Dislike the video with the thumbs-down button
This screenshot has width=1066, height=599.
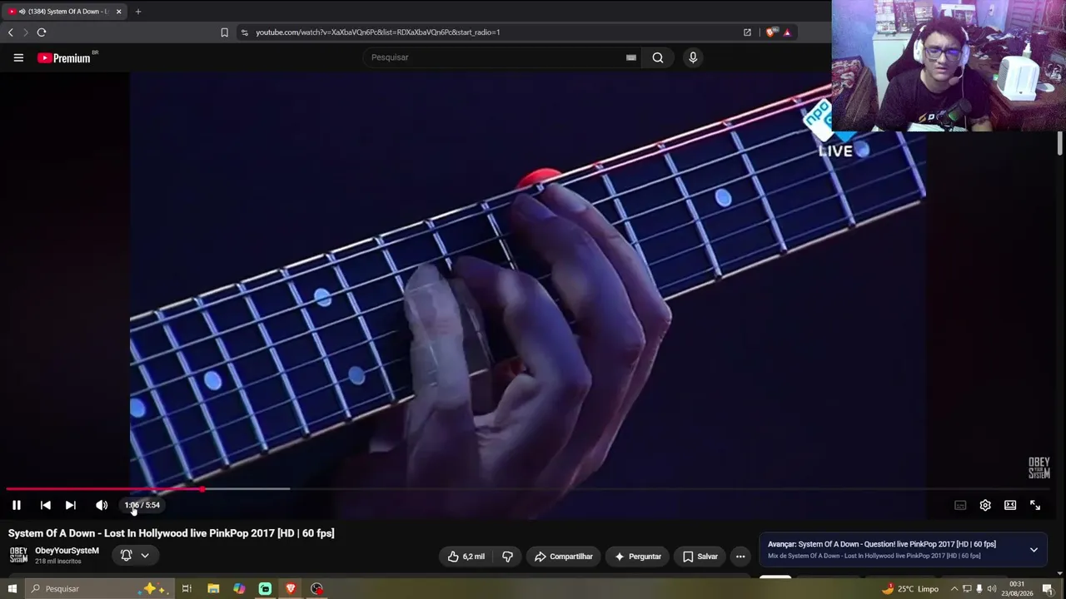pos(507,557)
